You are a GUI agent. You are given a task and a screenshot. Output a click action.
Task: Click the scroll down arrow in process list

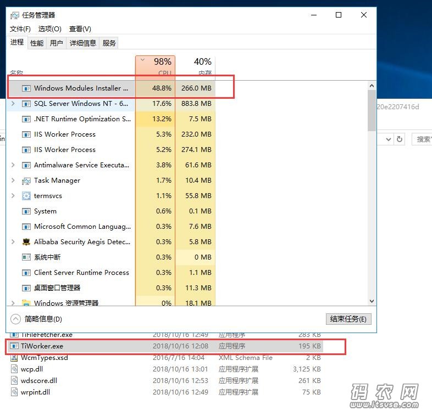tap(372, 301)
